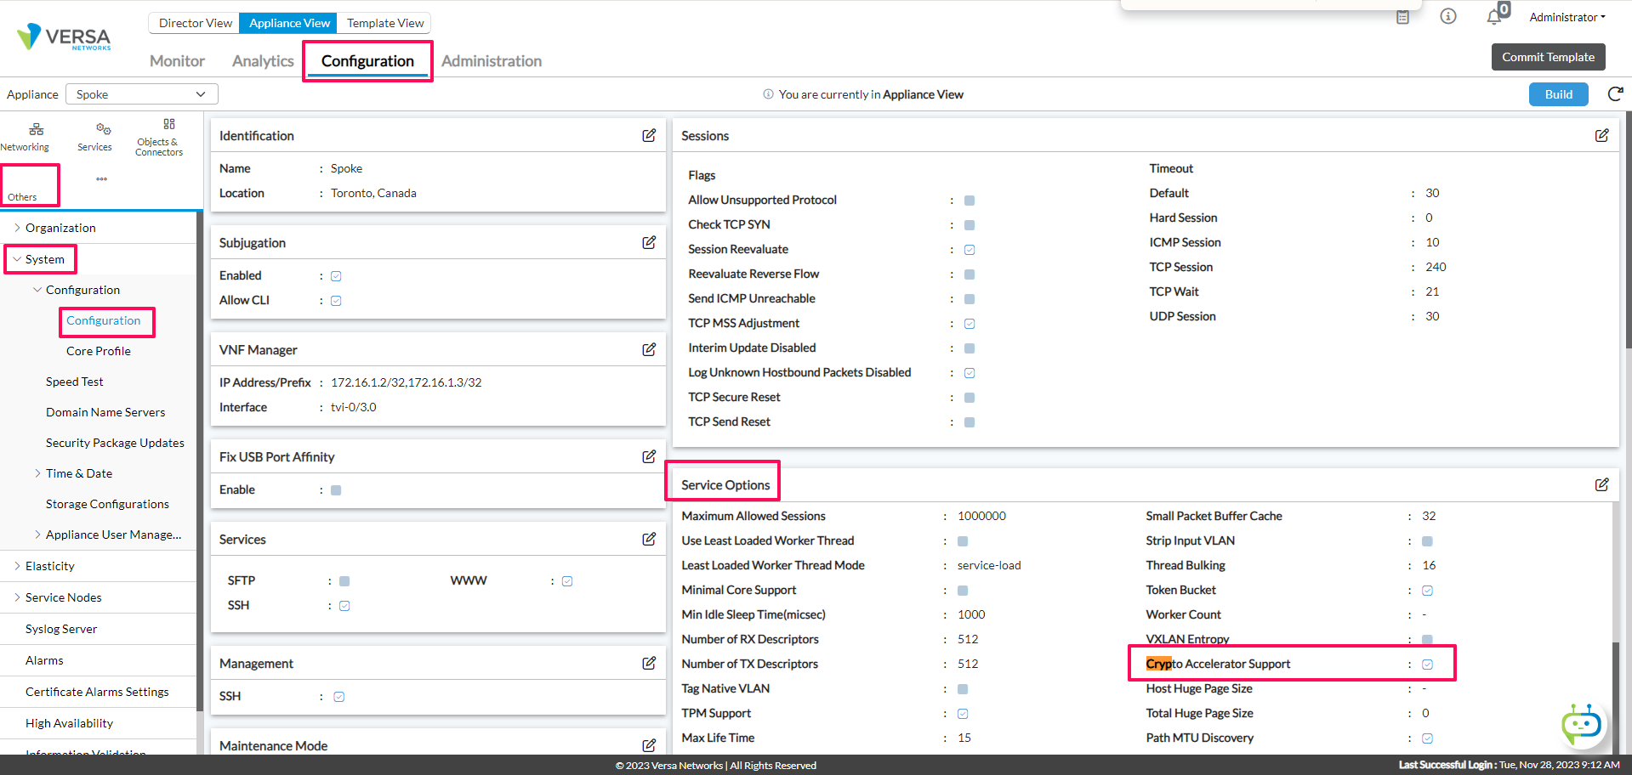Open the Administration tab

coord(492,61)
